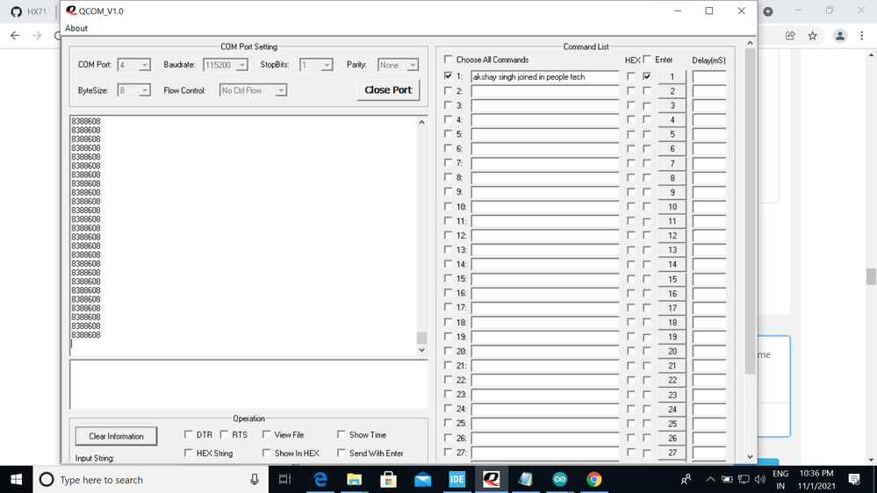Click the send button numbered 20
This screenshot has height=493, width=877.
(672, 351)
